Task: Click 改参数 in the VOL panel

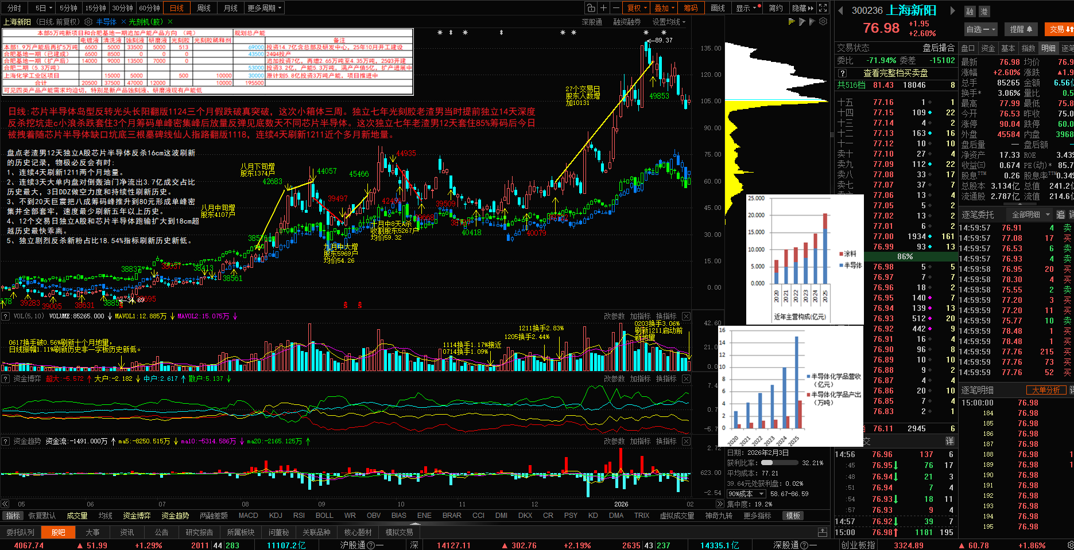Action: point(614,316)
